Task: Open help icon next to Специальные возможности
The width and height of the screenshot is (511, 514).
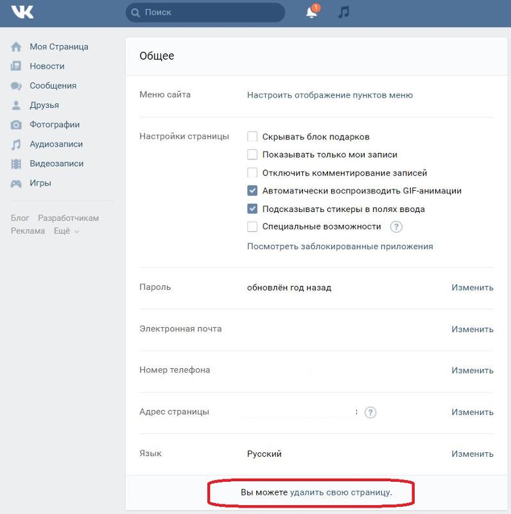Action: pyautogui.click(x=397, y=227)
